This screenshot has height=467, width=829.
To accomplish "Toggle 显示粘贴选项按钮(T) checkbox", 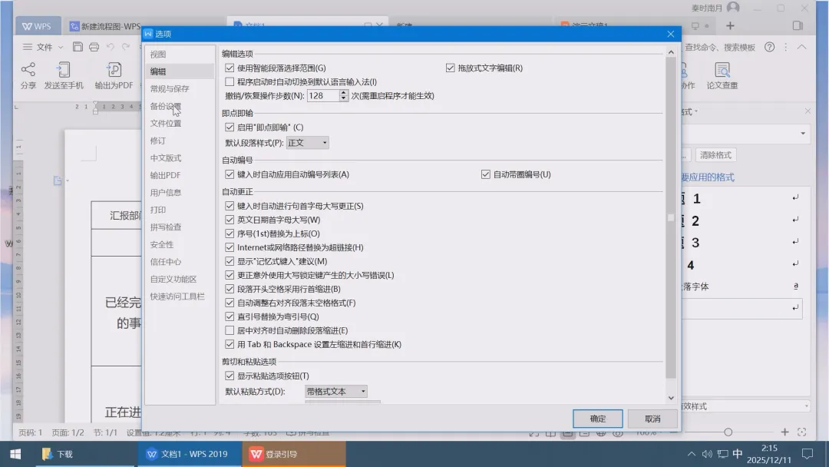I will click(230, 376).
